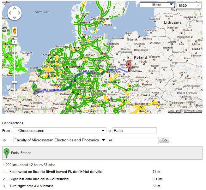The height and width of the screenshot is (190, 206).
Task: Click the Warsaw city label on map
Action: pos(154,57)
